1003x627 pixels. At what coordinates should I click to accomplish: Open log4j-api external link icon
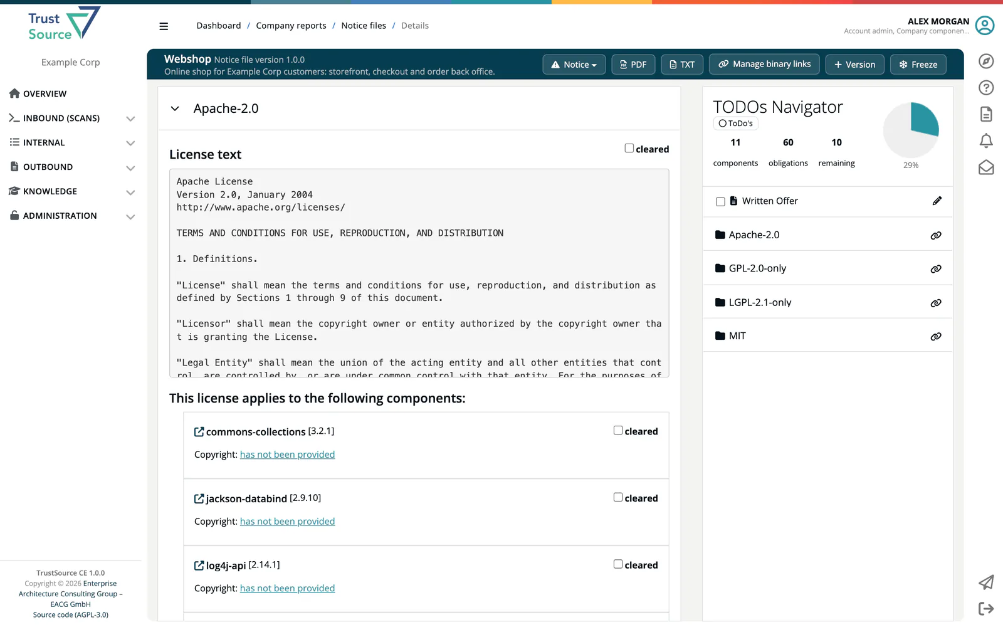[199, 566]
